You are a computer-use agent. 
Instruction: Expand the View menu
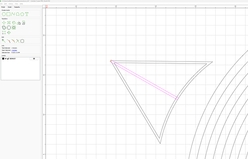click(17, 4)
